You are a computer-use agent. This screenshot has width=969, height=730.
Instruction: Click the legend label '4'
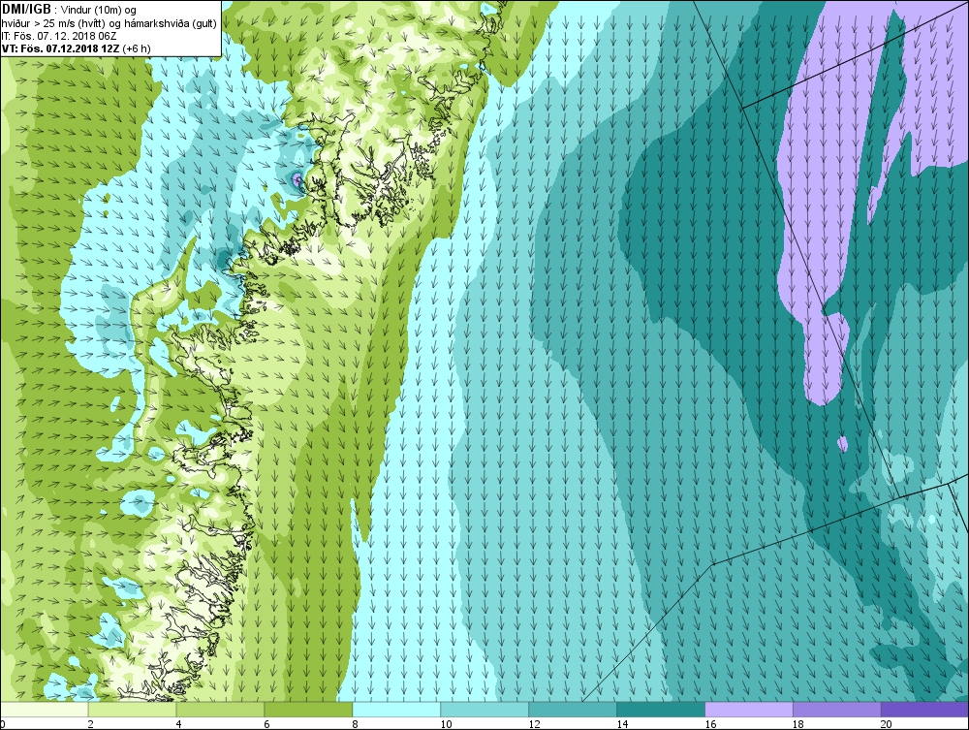tap(178, 724)
